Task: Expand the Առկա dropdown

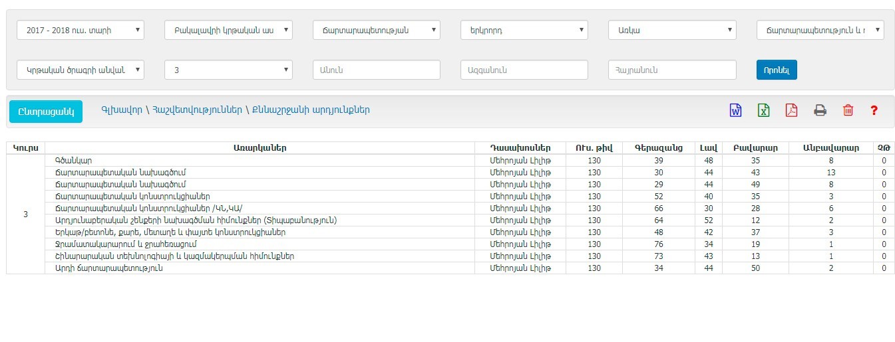Action: coord(672,30)
